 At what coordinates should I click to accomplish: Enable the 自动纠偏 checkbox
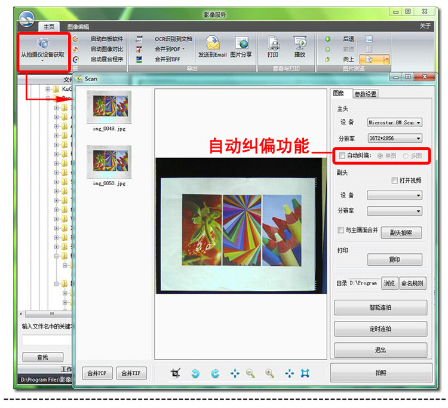tap(342, 155)
